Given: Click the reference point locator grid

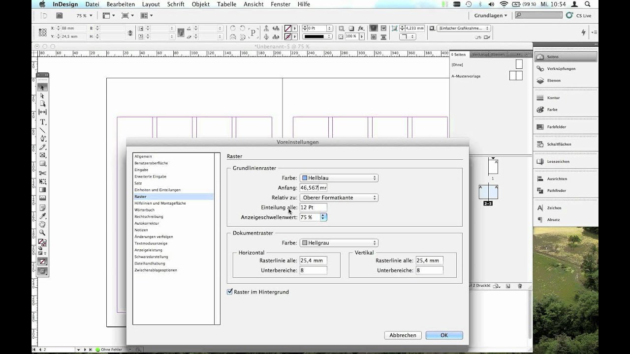Looking at the screenshot, I should 43,32.
